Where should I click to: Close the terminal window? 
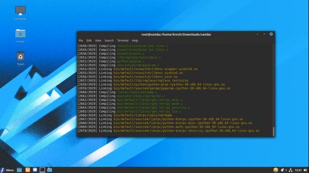271,34
